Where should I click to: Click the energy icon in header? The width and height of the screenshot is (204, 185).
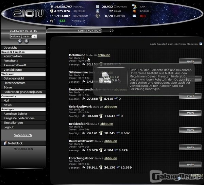click(x=52, y=21)
